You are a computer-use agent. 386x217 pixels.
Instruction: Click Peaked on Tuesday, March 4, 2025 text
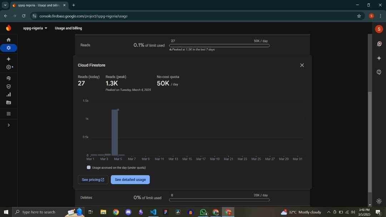(128, 90)
